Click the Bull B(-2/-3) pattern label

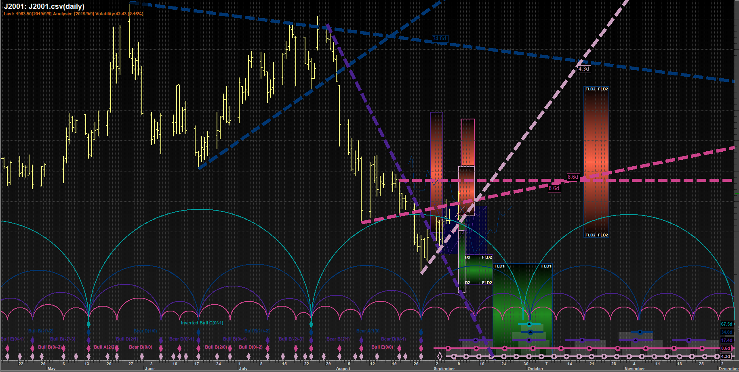[x=63, y=339]
